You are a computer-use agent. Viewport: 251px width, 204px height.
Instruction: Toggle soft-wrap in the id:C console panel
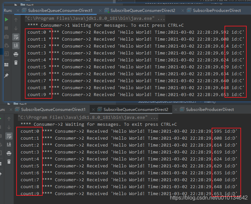point(16,37)
